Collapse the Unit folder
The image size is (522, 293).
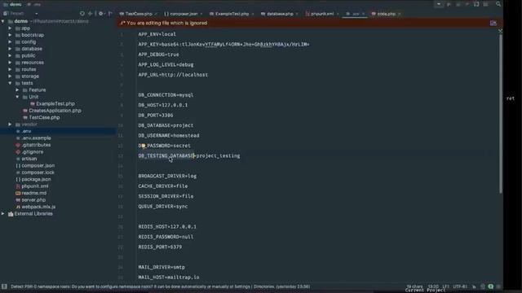[x=17, y=97]
